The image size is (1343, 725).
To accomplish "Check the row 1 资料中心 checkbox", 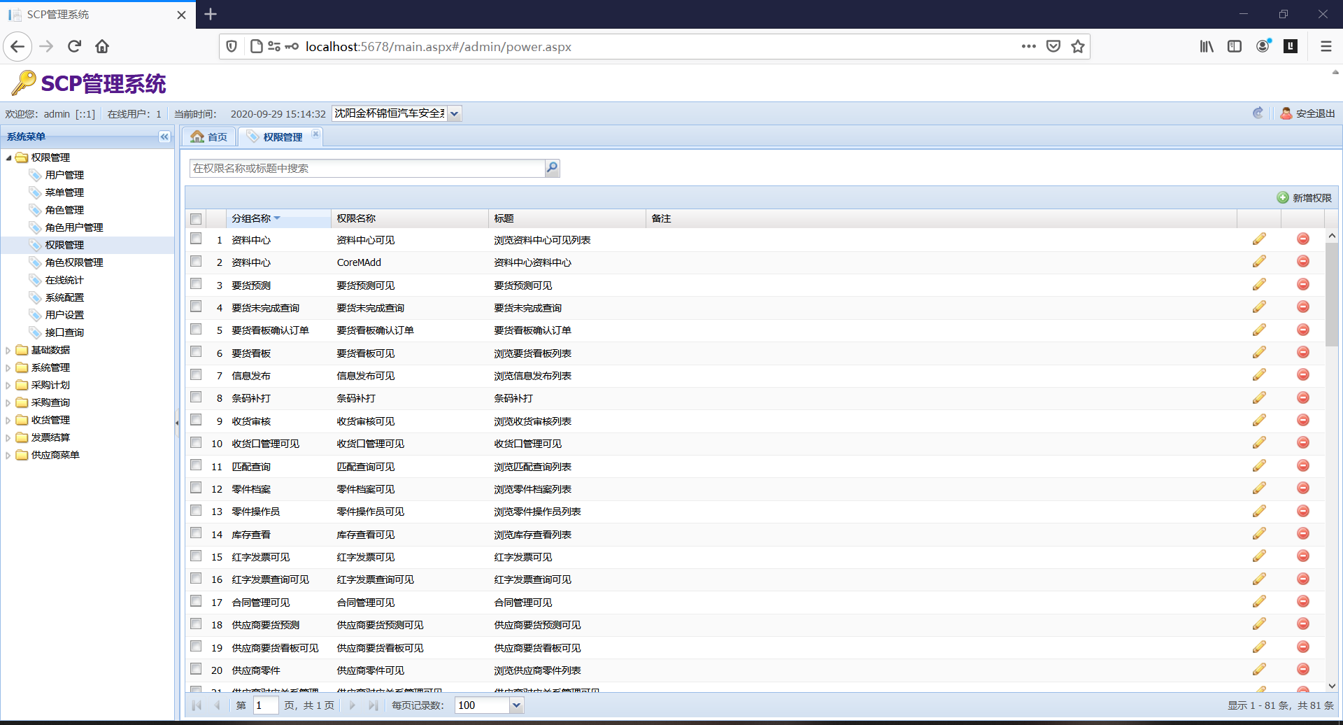I will pyautogui.click(x=196, y=239).
